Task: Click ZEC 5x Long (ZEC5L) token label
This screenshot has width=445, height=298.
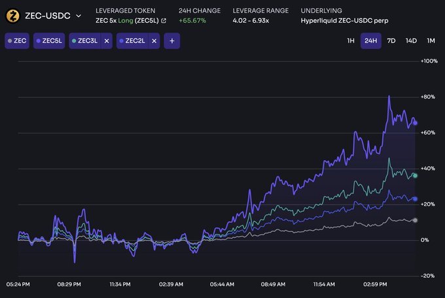Action: [x=127, y=21]
